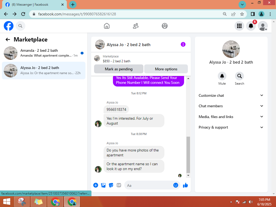Go to the Home feed icon
Screen dimensions: 276x207
pos(107,26)
